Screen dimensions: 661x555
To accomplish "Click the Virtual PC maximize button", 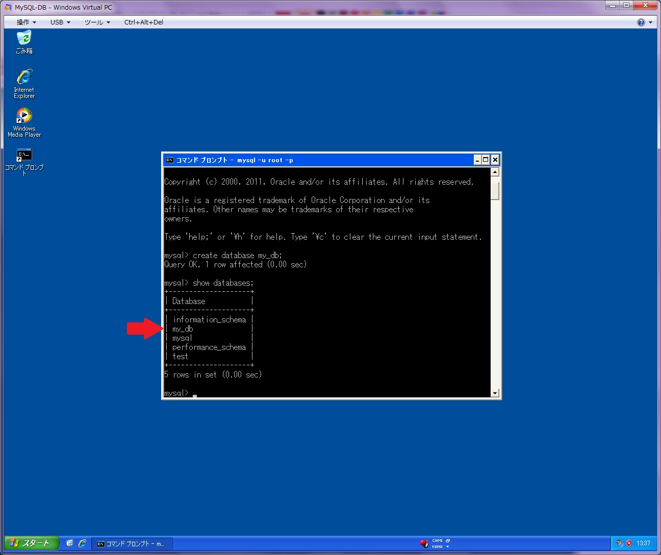I will pos(626,5).
